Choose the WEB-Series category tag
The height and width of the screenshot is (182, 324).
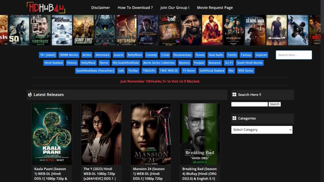(x=246, y=71)
